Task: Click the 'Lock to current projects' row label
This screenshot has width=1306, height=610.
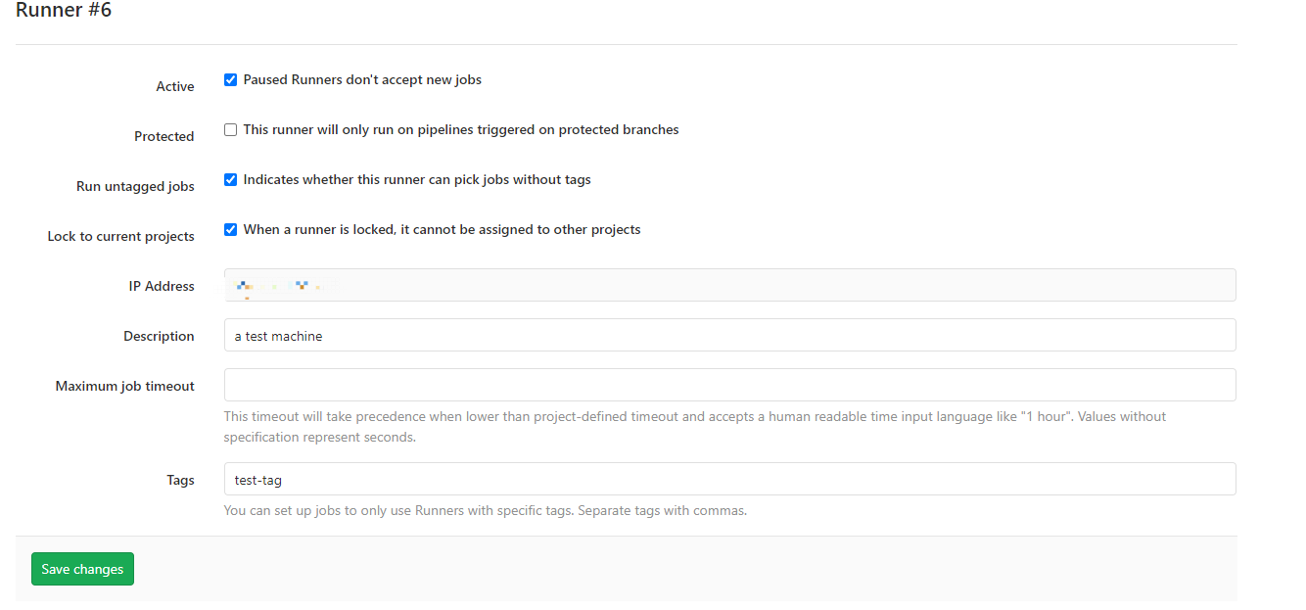Action: (121, 236)
